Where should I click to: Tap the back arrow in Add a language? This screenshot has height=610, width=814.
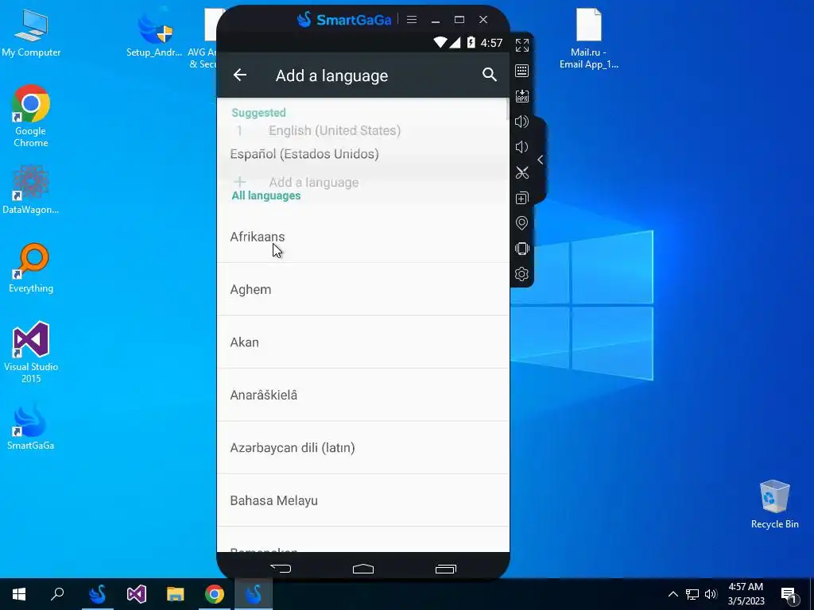point(239,75)
